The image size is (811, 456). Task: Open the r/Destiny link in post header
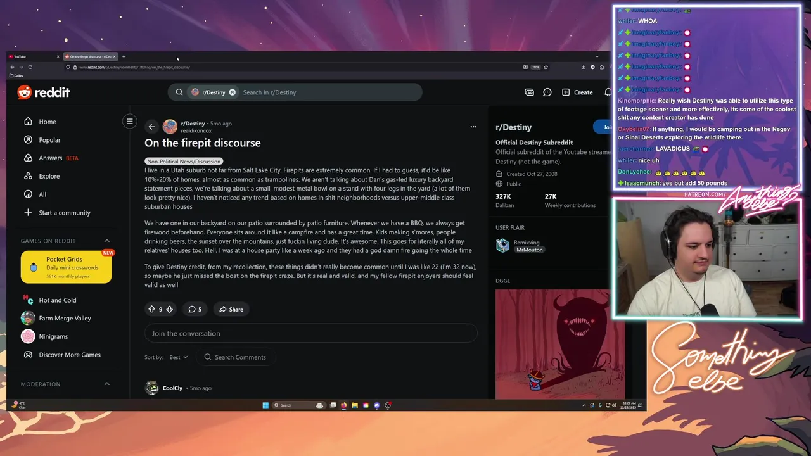pos(193,123)
